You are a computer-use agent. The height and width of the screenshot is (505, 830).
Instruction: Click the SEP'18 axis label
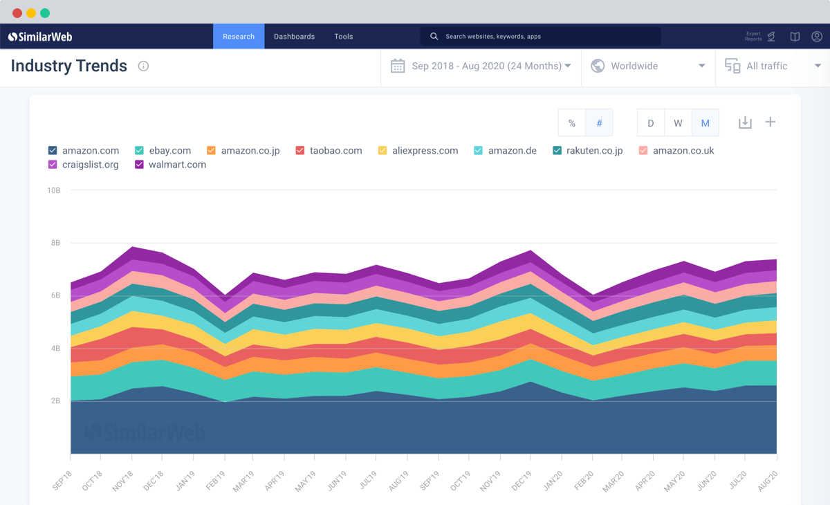coord(62,480)
